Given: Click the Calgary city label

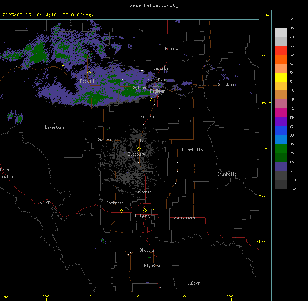Looking at the screenshot, I should [x=143, y=216].
